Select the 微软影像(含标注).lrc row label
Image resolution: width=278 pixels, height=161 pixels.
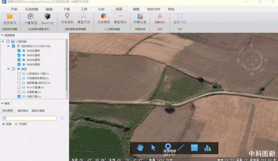(x=39, y=83)
